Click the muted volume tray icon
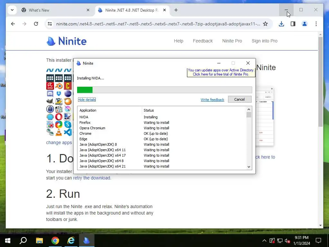The height and width of the screenshot is (247, 329). coord(288,241)
